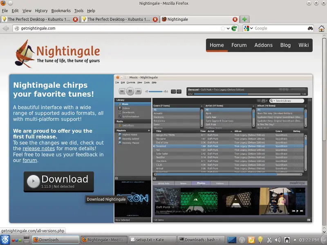Go to the Firefox Home page icon
327x245 pixels.
(x=321, y=28)
